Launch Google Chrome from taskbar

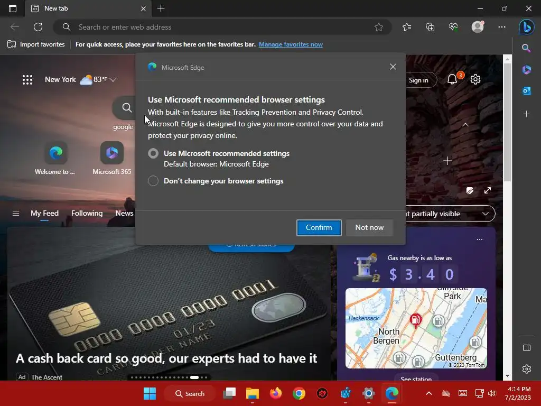tap(299, 393)
